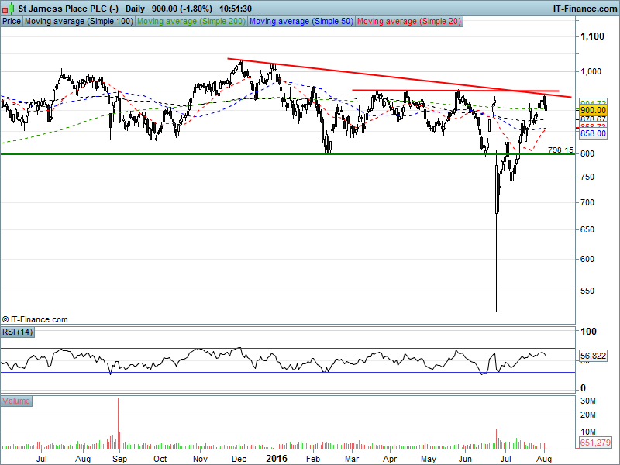Screen dimensions: 620x465
Task: Click the candlestick icon beside St Jamess Place
Action: 9,9
